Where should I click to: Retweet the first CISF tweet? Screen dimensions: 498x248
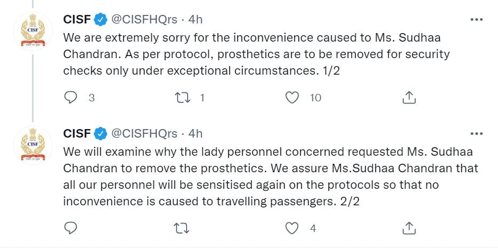coord(182,98)
